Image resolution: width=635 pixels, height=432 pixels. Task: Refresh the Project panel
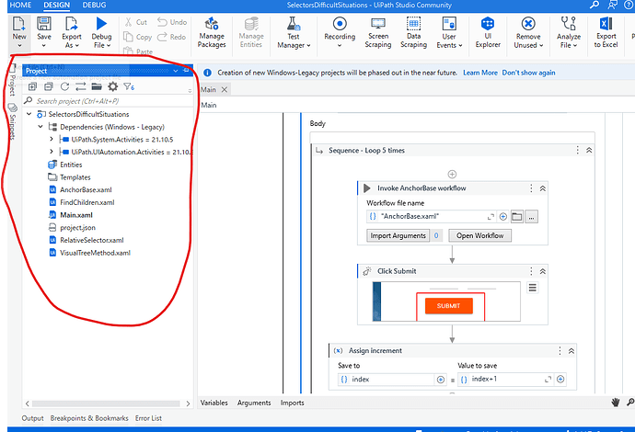64,86
